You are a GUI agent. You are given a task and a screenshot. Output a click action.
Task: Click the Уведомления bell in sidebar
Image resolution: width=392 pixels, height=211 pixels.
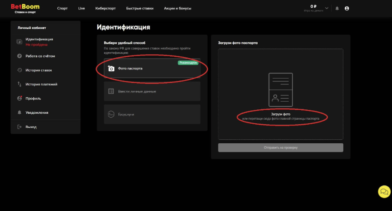19,112
